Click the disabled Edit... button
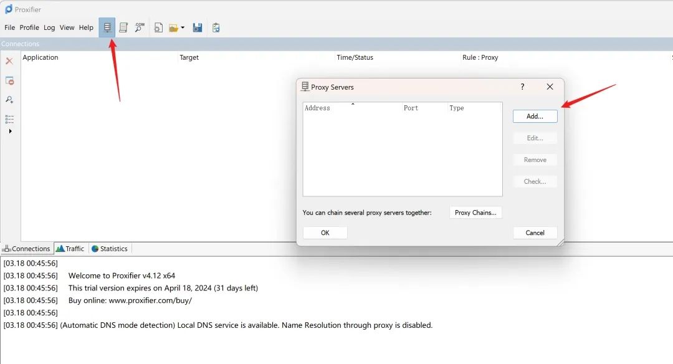This screenshot has height=364, width=673. click(x=535, y=138)
